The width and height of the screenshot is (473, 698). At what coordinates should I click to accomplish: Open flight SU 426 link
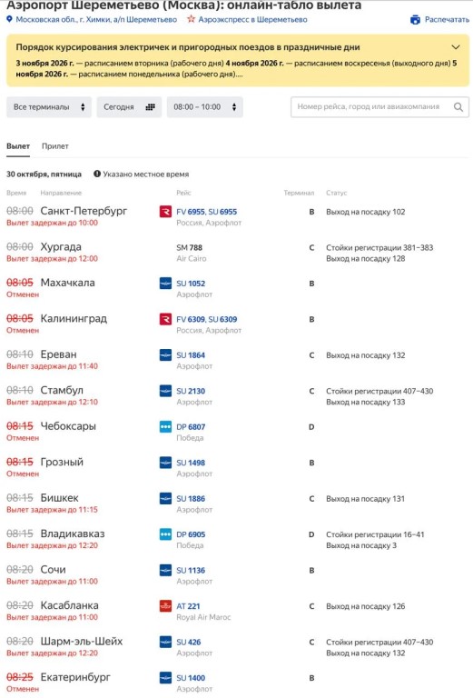click(189, 643)
